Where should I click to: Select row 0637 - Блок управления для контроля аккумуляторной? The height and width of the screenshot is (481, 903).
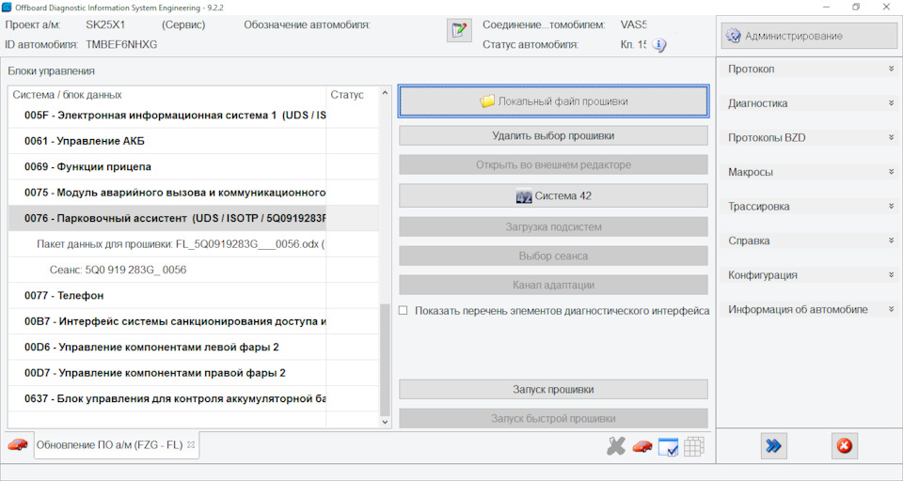[194, 398]
